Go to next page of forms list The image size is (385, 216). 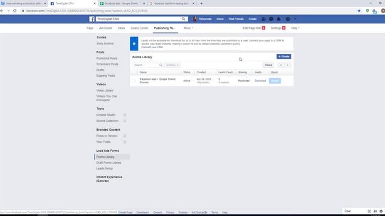(x=288, y=65)
